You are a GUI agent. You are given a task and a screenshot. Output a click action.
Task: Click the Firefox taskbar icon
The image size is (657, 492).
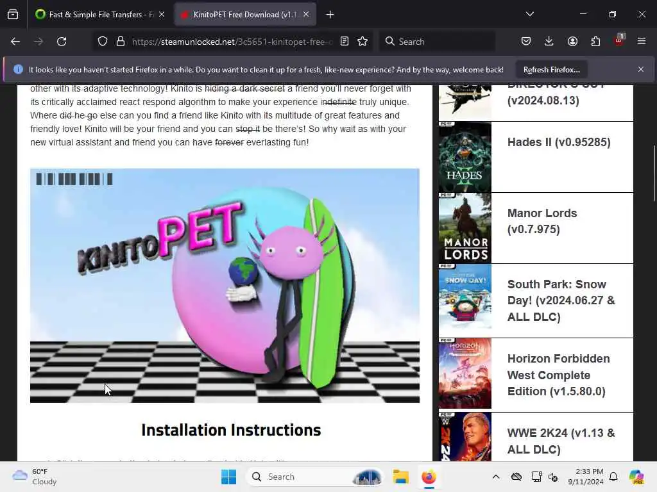pos(429,477)
